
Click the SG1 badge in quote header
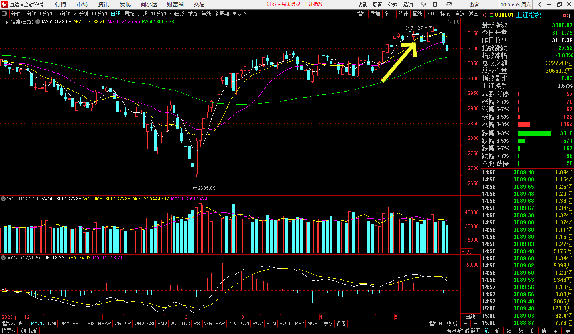566,16
